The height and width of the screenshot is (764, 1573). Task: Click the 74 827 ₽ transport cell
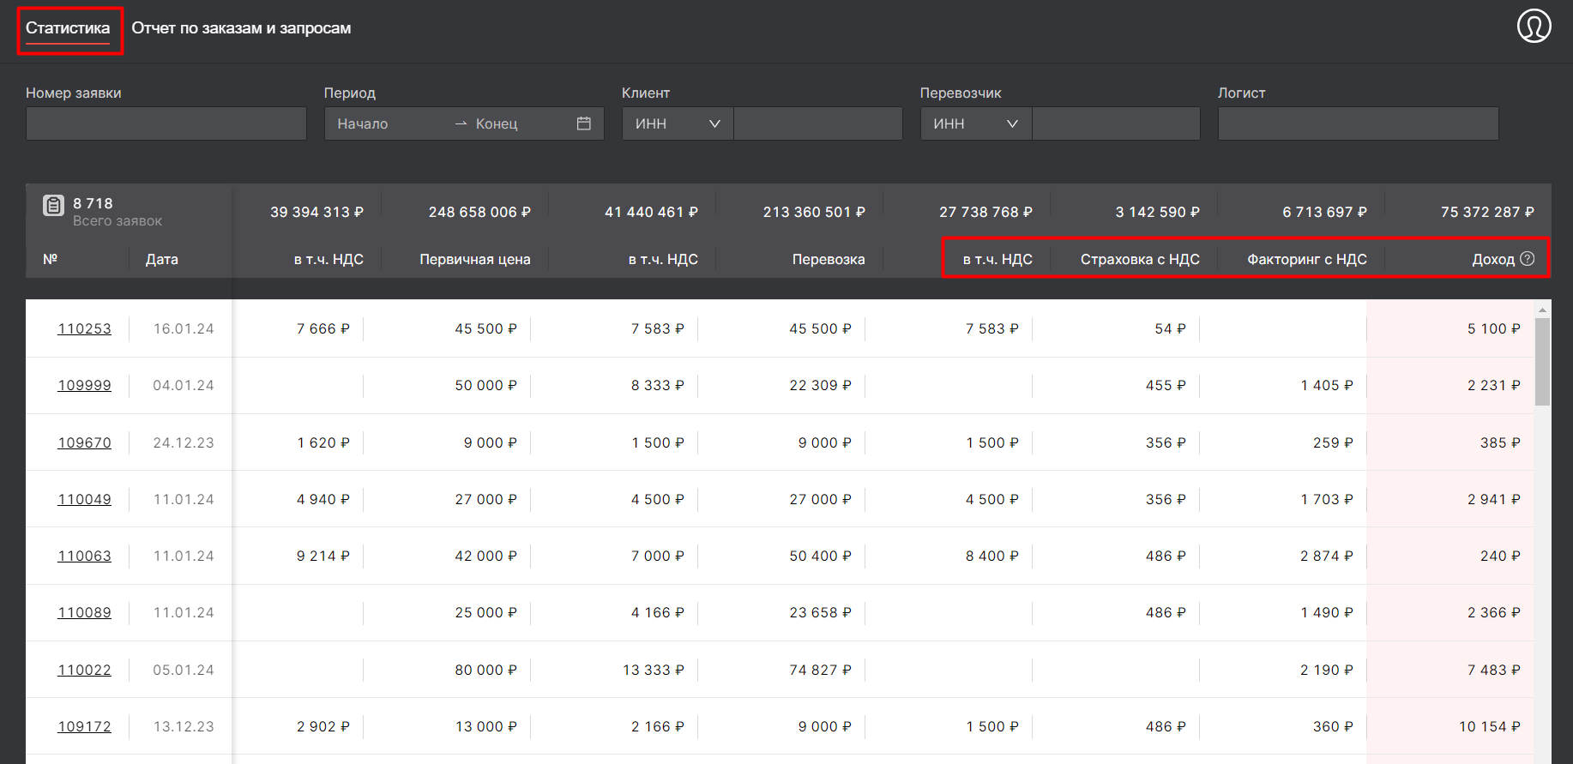coord(820,670)
